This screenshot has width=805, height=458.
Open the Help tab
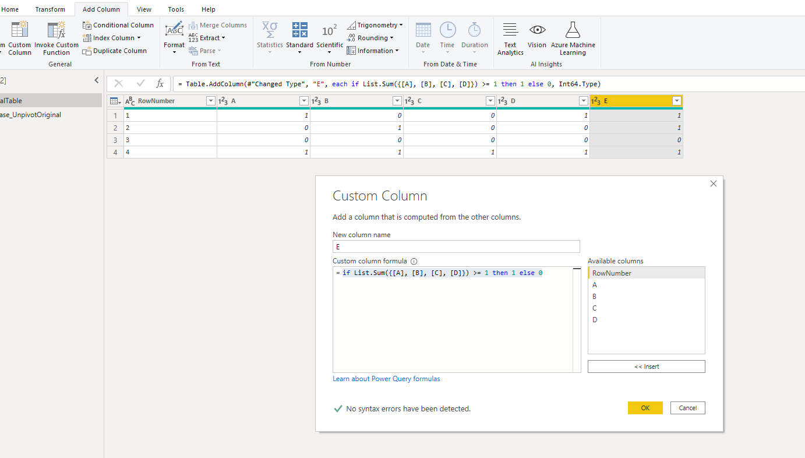[208, 9]
